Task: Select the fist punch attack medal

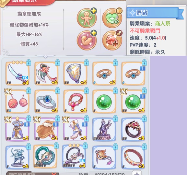Action: coord(112,40)
